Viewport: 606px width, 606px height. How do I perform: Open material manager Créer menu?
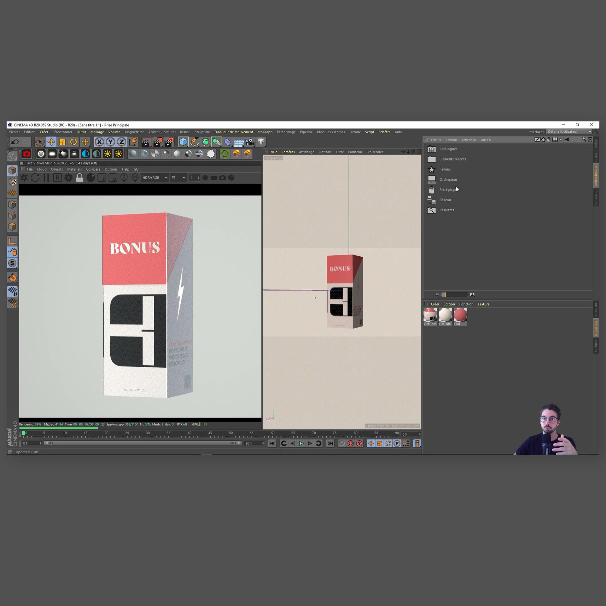point(435,304)
